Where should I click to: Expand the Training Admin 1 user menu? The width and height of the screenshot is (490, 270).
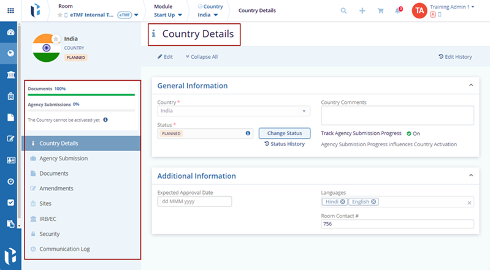[x=473, y=7]
